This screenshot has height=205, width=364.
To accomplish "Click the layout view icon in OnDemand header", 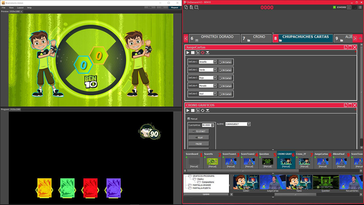I will click(354, 7).
